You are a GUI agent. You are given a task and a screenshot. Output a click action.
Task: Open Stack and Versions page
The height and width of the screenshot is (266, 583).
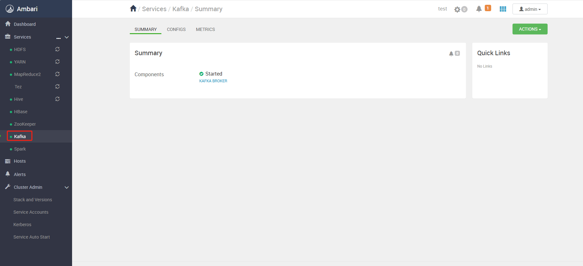33,200
